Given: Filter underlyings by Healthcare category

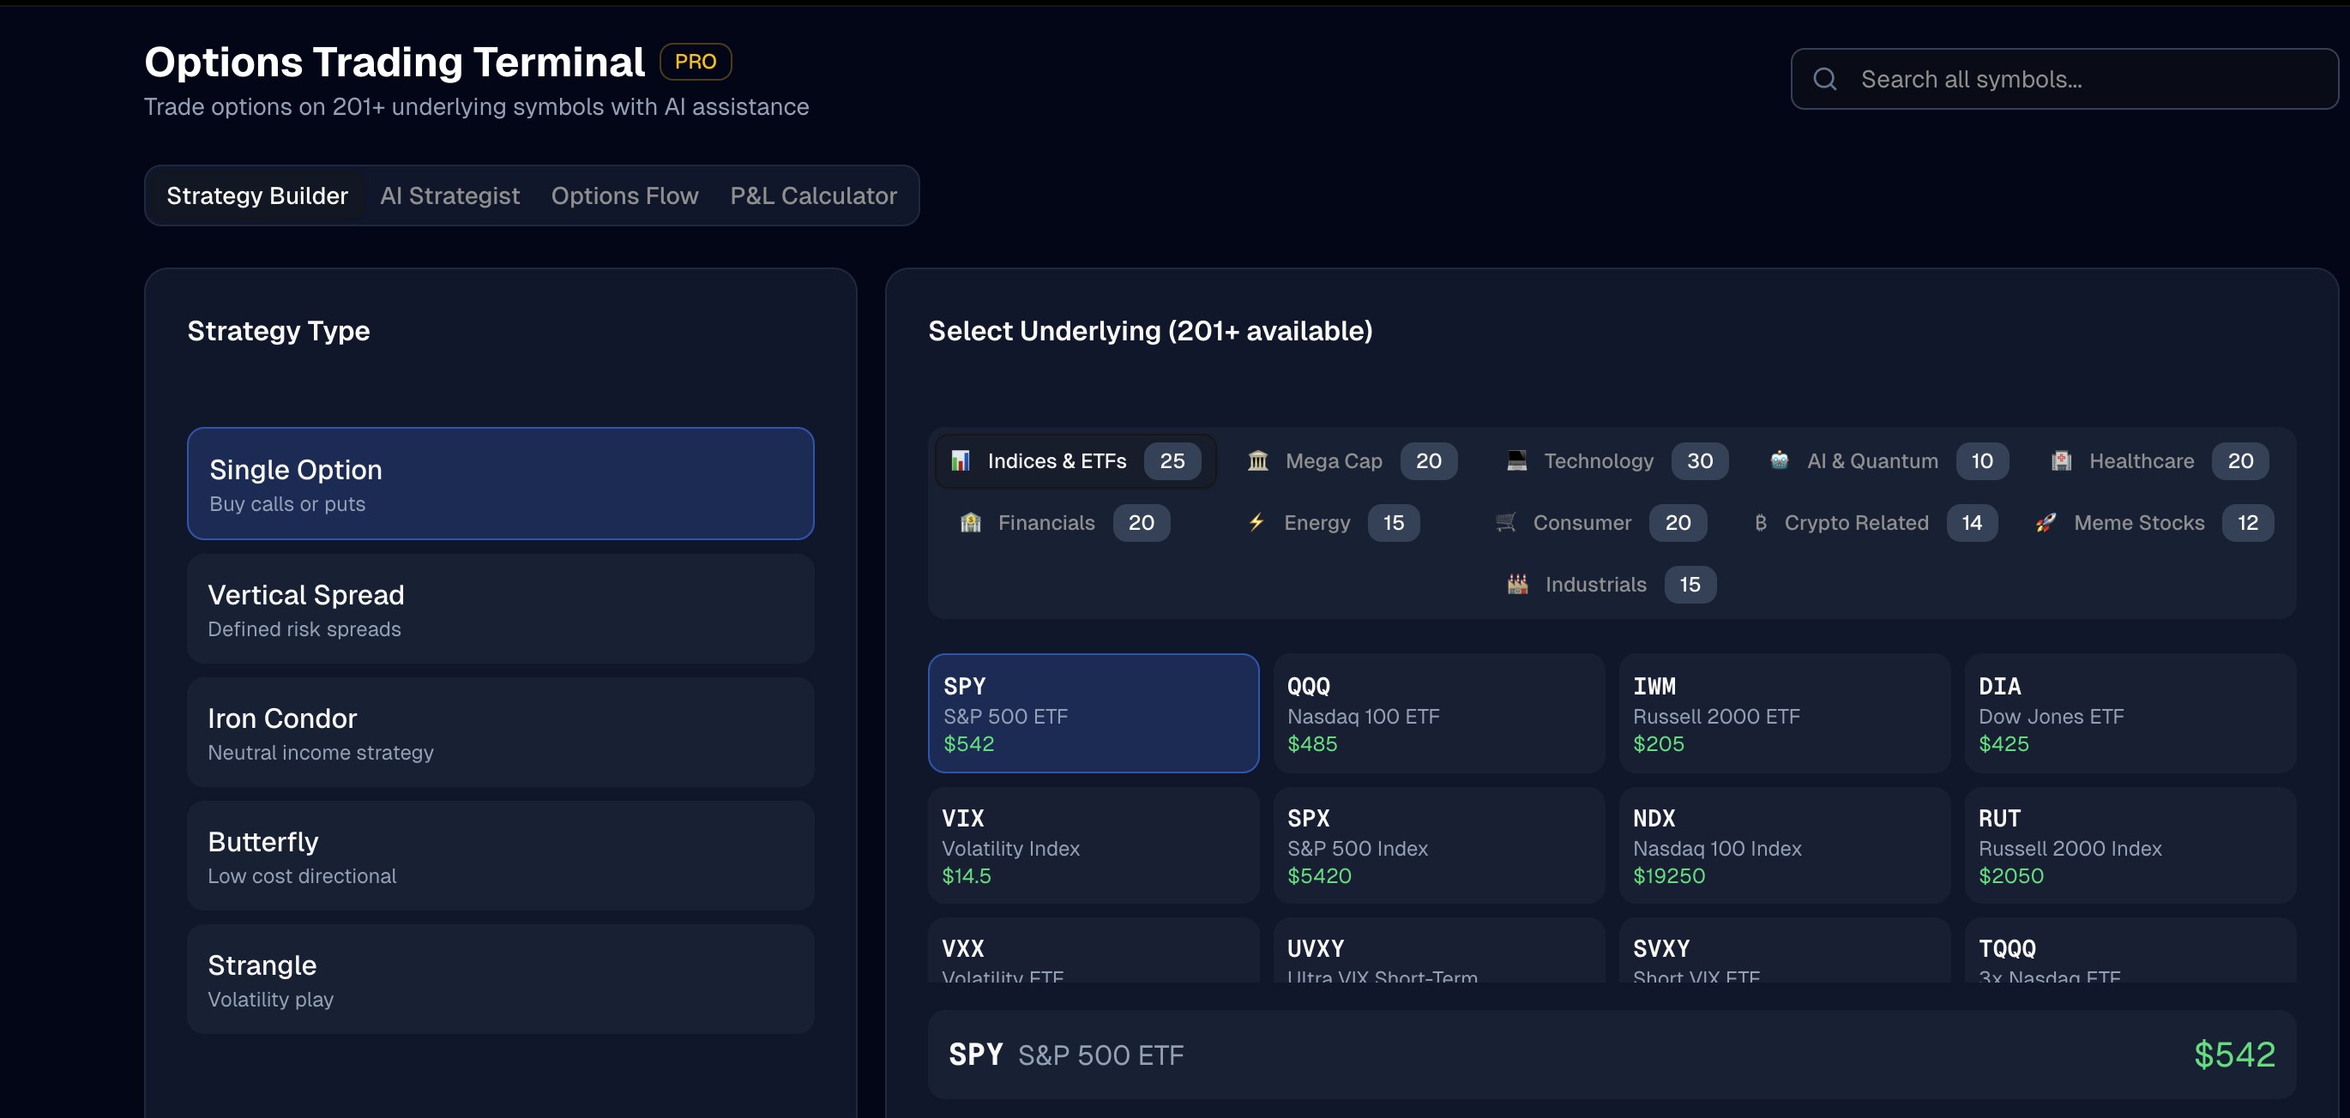Looking at the screenshot, I should tap(2140, 460).
